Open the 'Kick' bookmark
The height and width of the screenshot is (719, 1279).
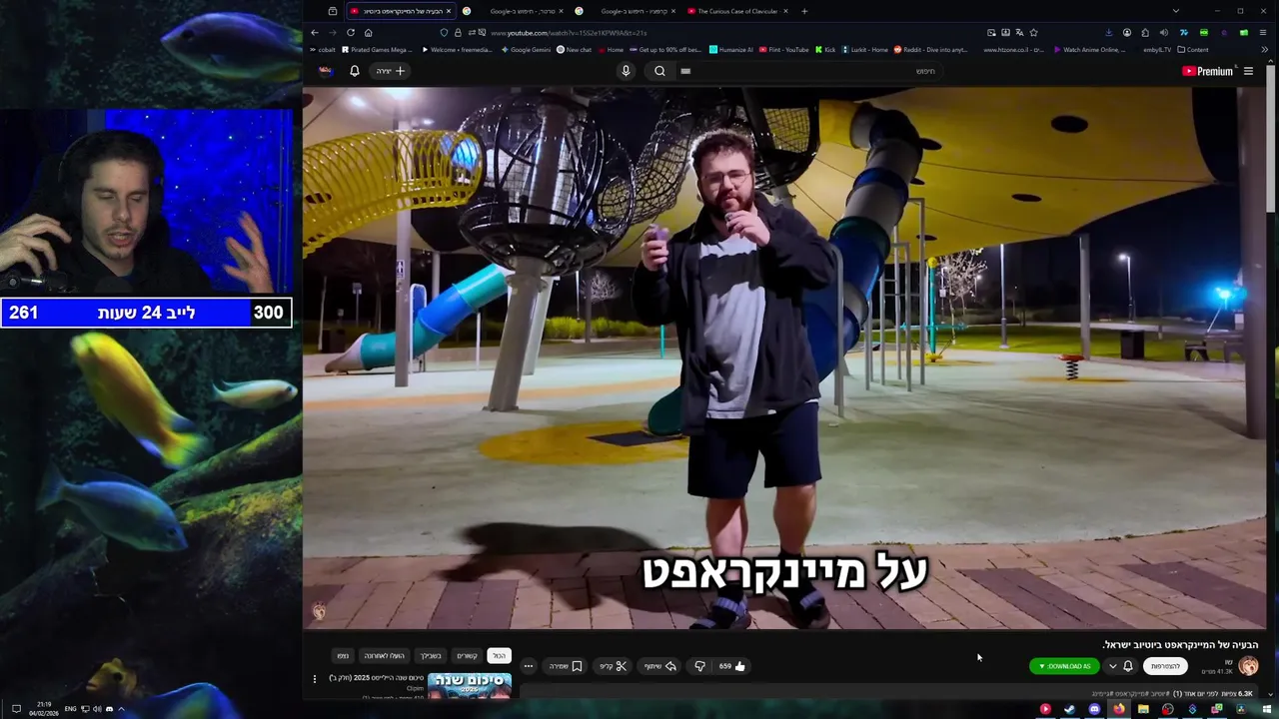click(825, 50)
